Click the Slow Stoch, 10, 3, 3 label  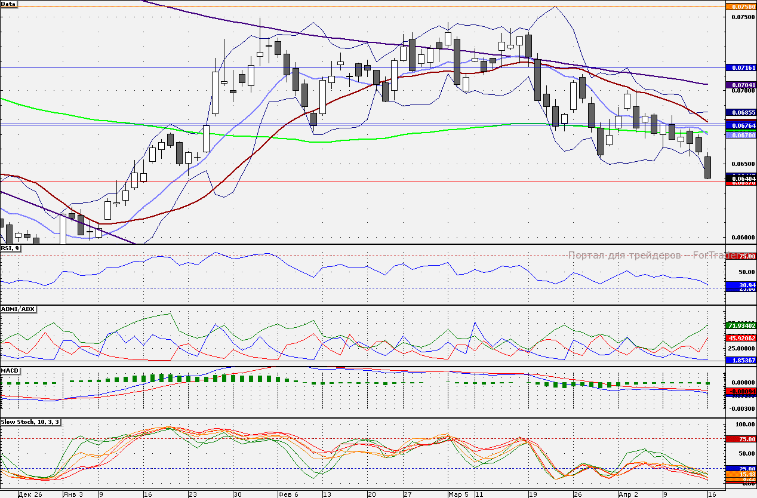pyautogui.click(x=30, y=423)
